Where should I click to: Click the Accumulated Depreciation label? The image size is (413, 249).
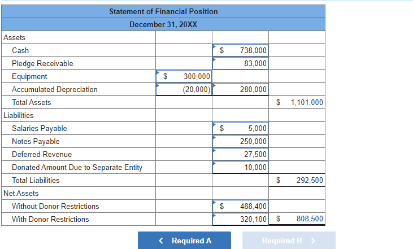pyautogui.click(x=55, y=89)
